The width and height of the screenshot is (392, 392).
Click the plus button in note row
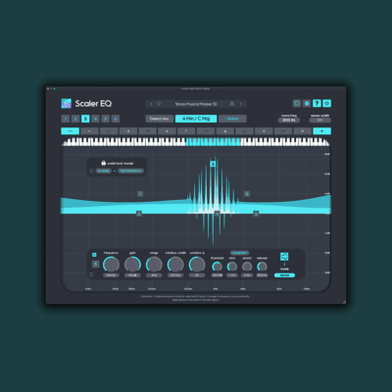[x=321, y=131]
